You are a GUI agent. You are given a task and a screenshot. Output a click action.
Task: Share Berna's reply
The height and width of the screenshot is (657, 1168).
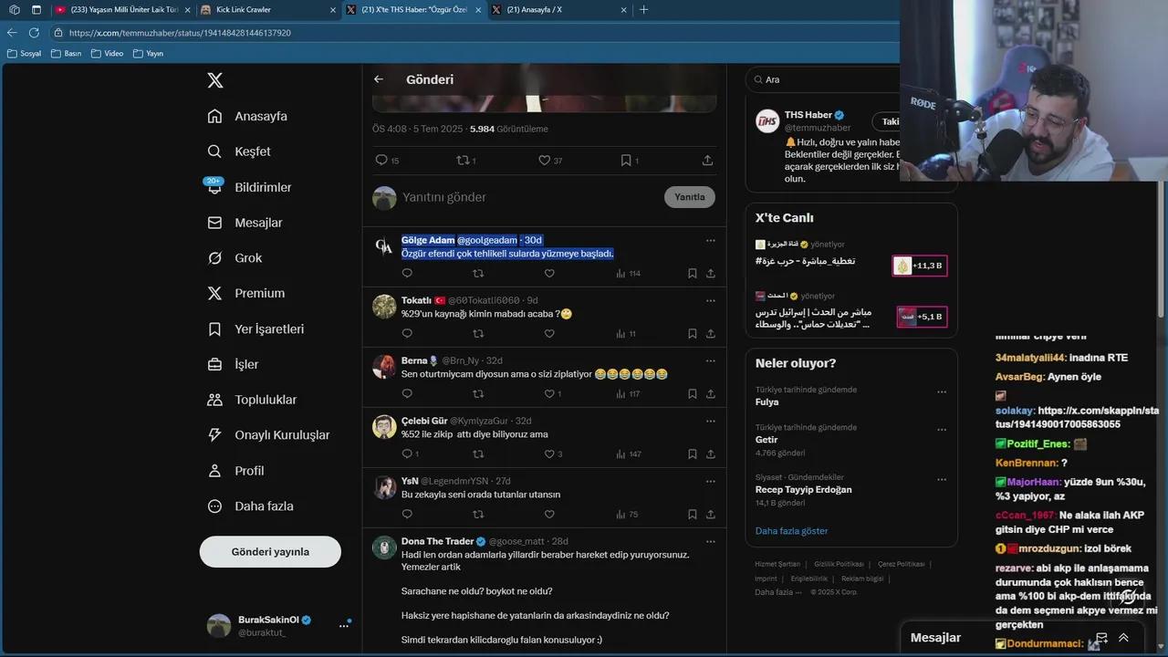(710, 394)
